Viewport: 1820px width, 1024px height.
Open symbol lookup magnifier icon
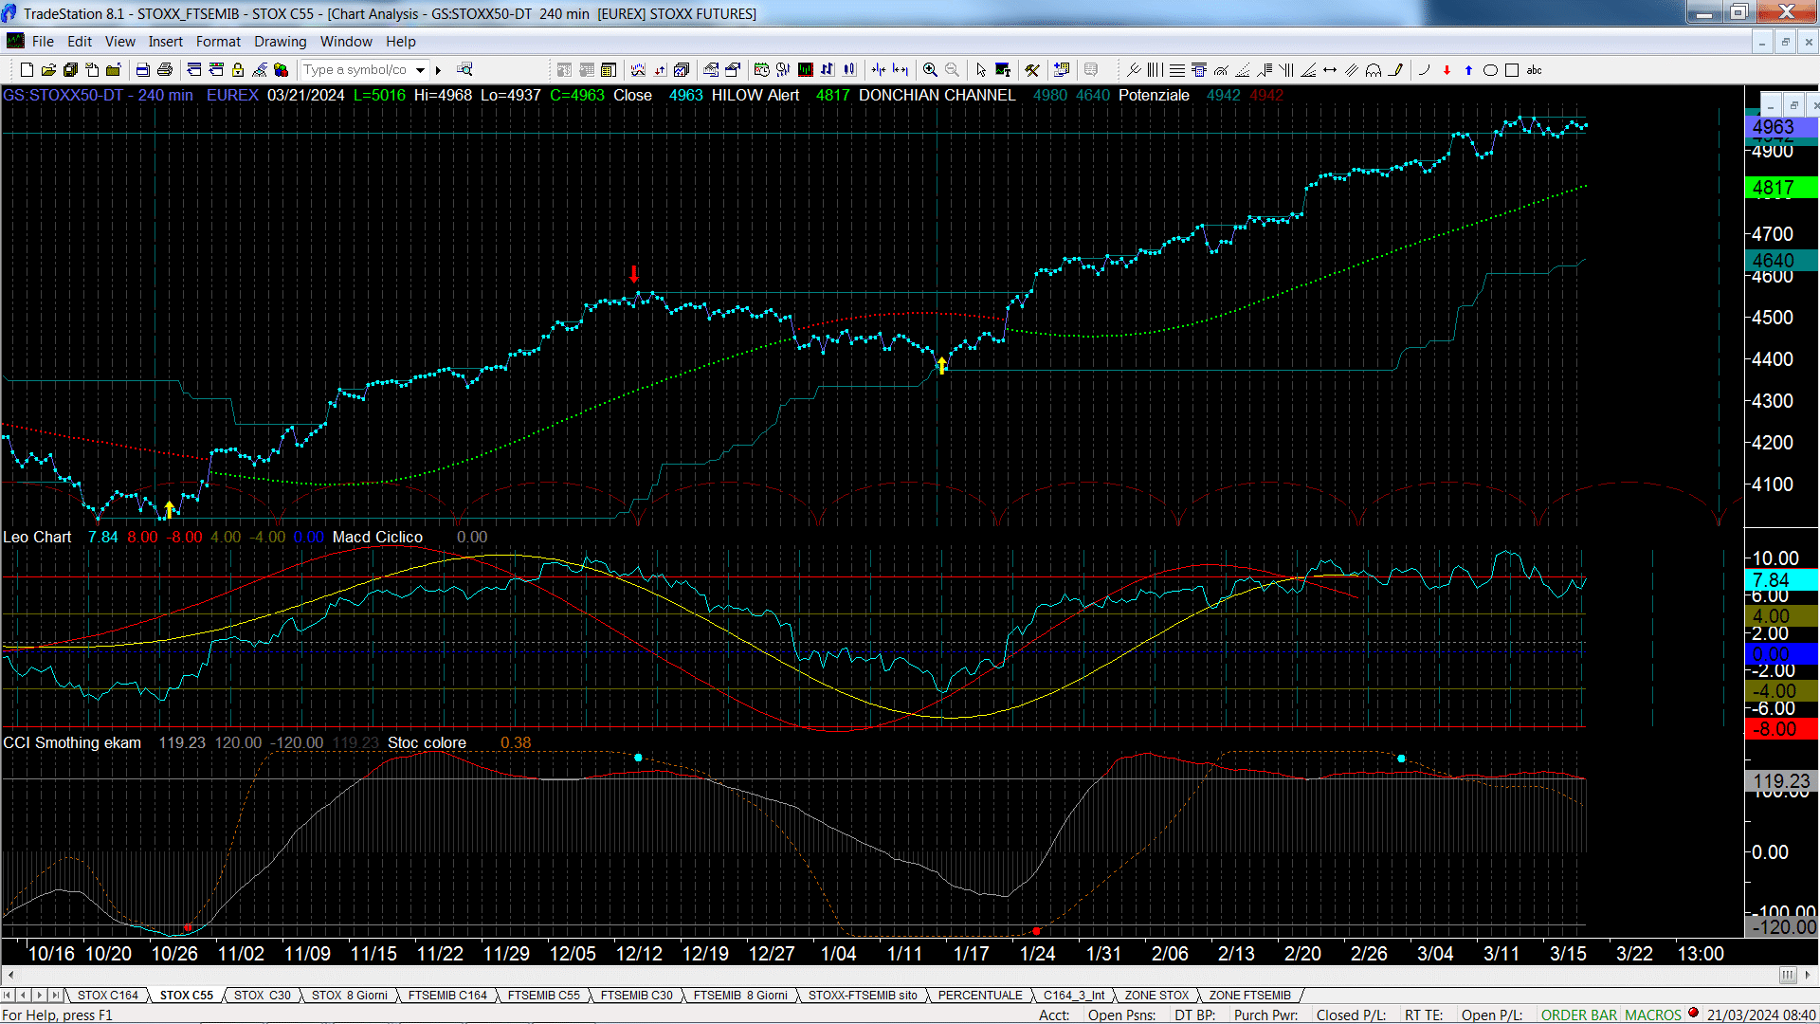pyautogui.click(x=464, y=70)
